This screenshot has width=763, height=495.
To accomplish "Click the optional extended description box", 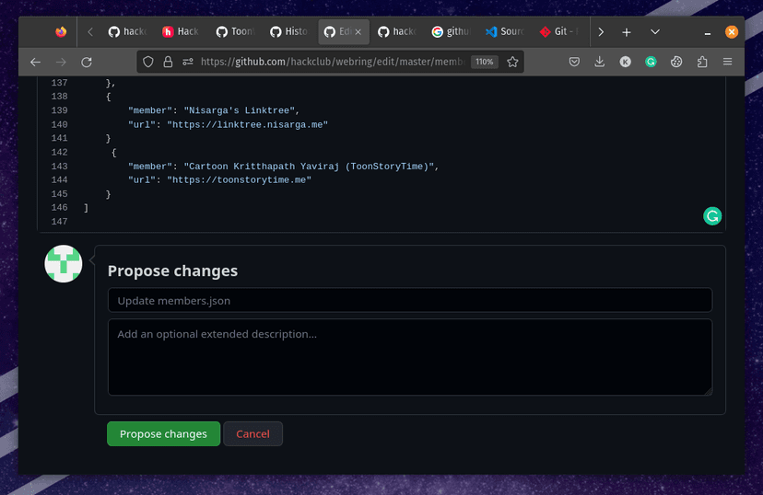I will pos(409,357).
